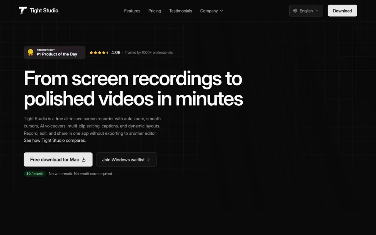Click the main headline 'From screen recordings'

(133, 88)
